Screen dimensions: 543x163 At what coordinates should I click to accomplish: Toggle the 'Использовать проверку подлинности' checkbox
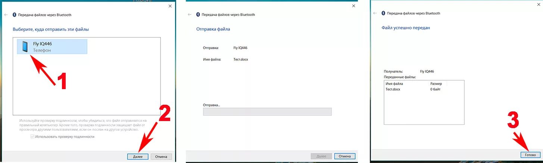pos(33,137)
